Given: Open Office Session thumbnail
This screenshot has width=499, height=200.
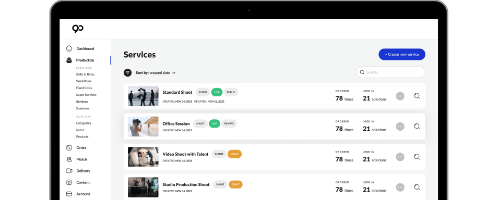Looking at the screenshot, I should pyautogui.click(x=143, y=127).
